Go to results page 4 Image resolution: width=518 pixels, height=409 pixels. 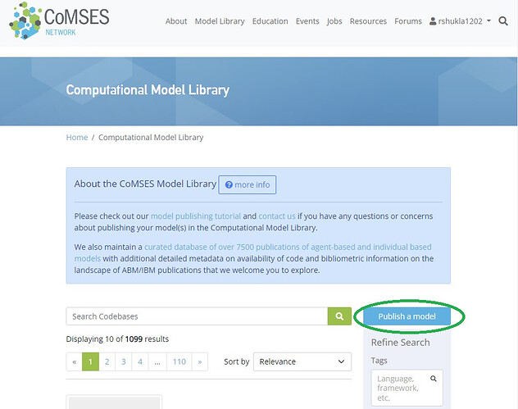(x=140, y=361)
